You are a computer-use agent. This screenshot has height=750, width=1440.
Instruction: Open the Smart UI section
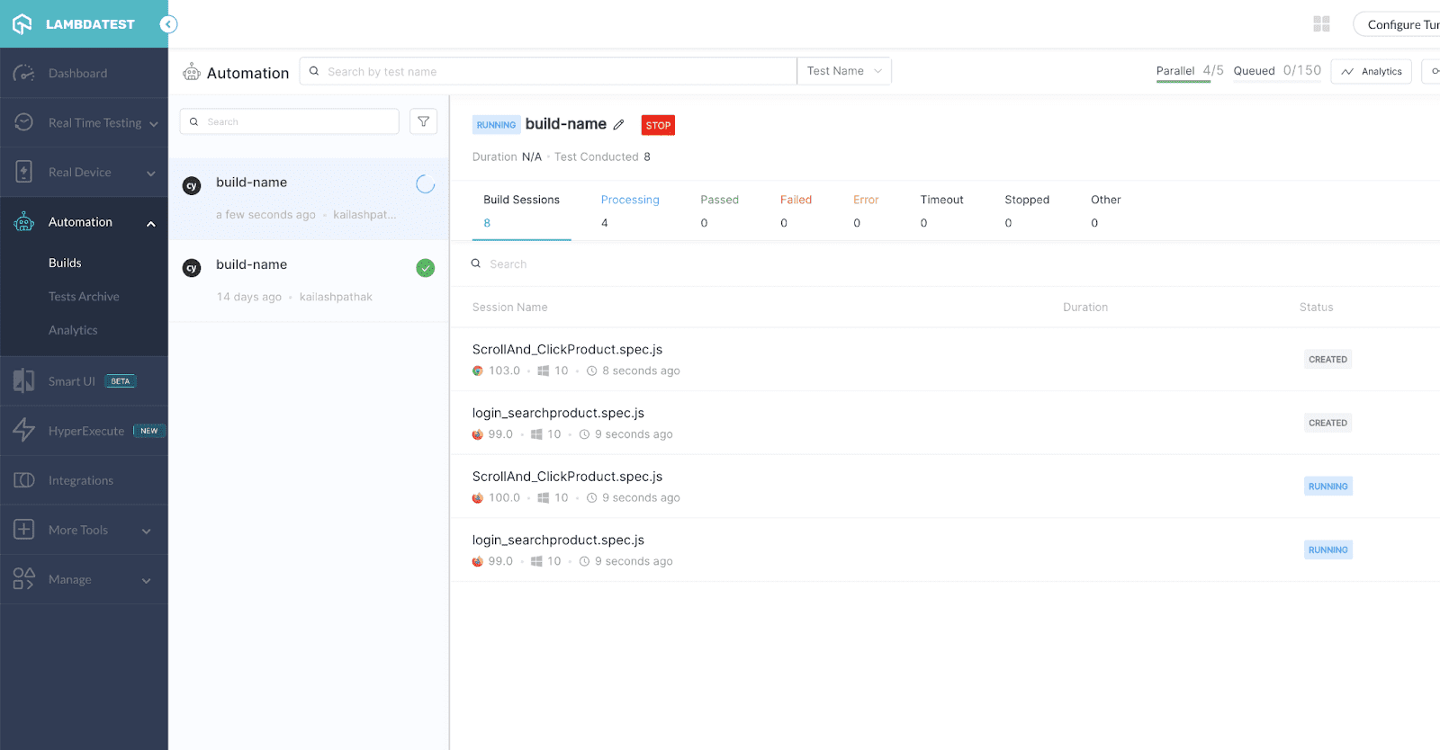pyautogui.click(x=84, y=381)
